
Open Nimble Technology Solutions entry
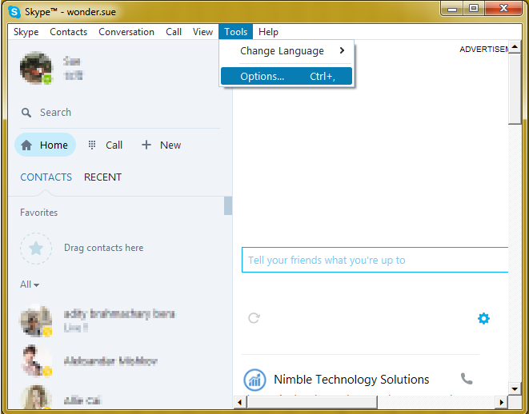(351, 380)
